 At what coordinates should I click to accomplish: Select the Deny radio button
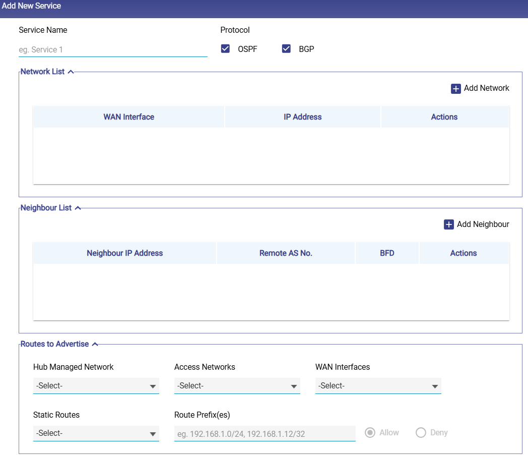(x=421, y=433)
